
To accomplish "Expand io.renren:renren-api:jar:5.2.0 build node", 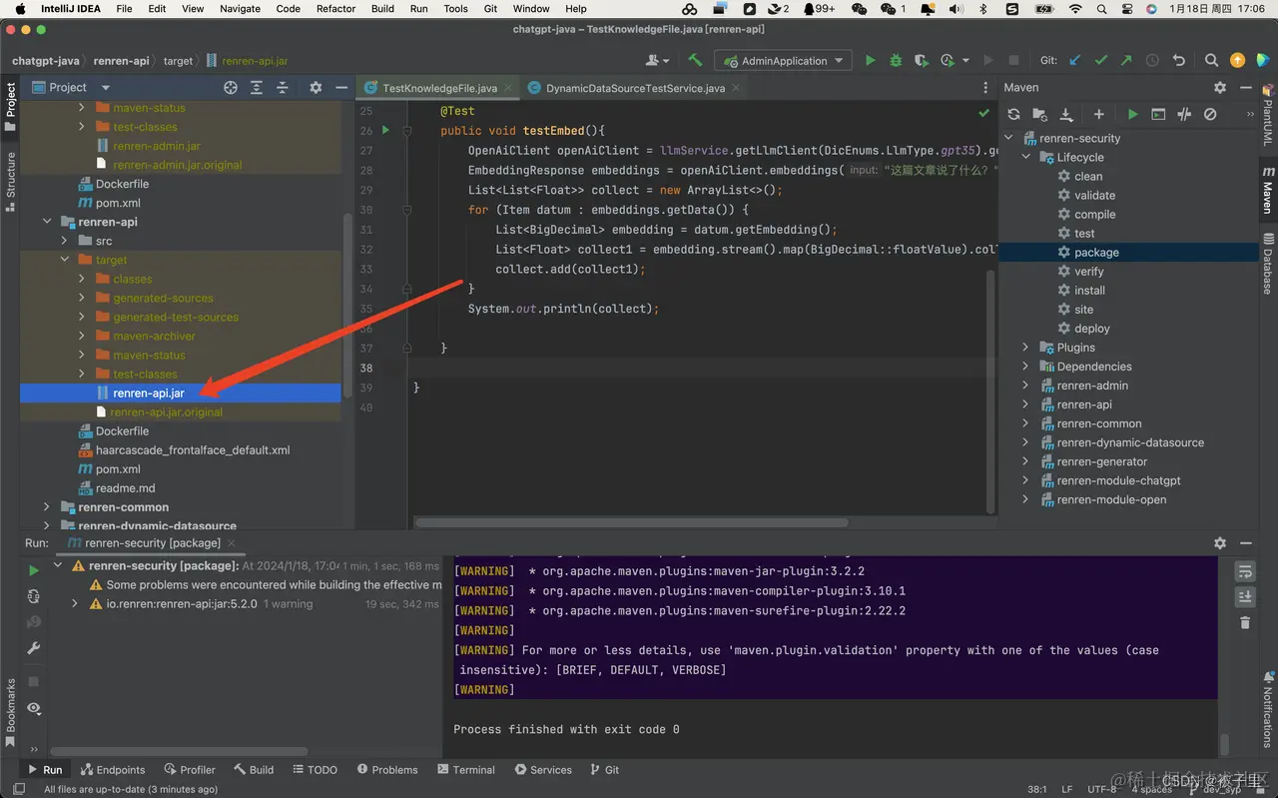I will [75, 604].
